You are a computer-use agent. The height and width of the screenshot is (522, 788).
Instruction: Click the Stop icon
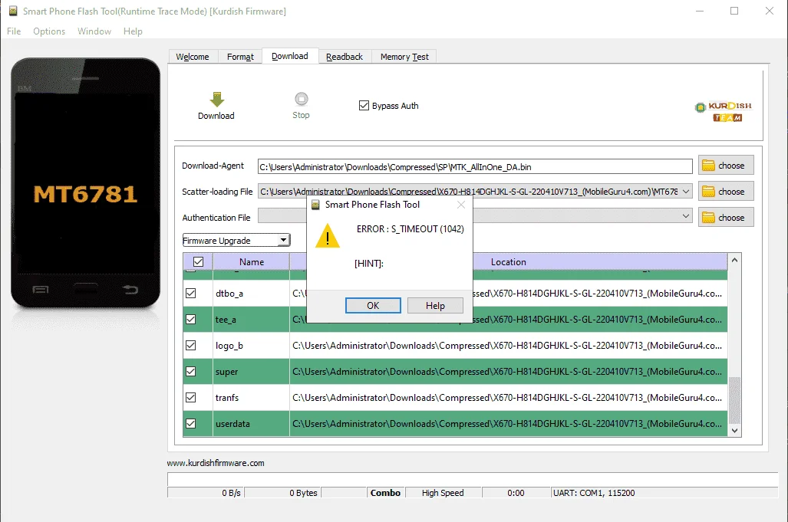301,99
